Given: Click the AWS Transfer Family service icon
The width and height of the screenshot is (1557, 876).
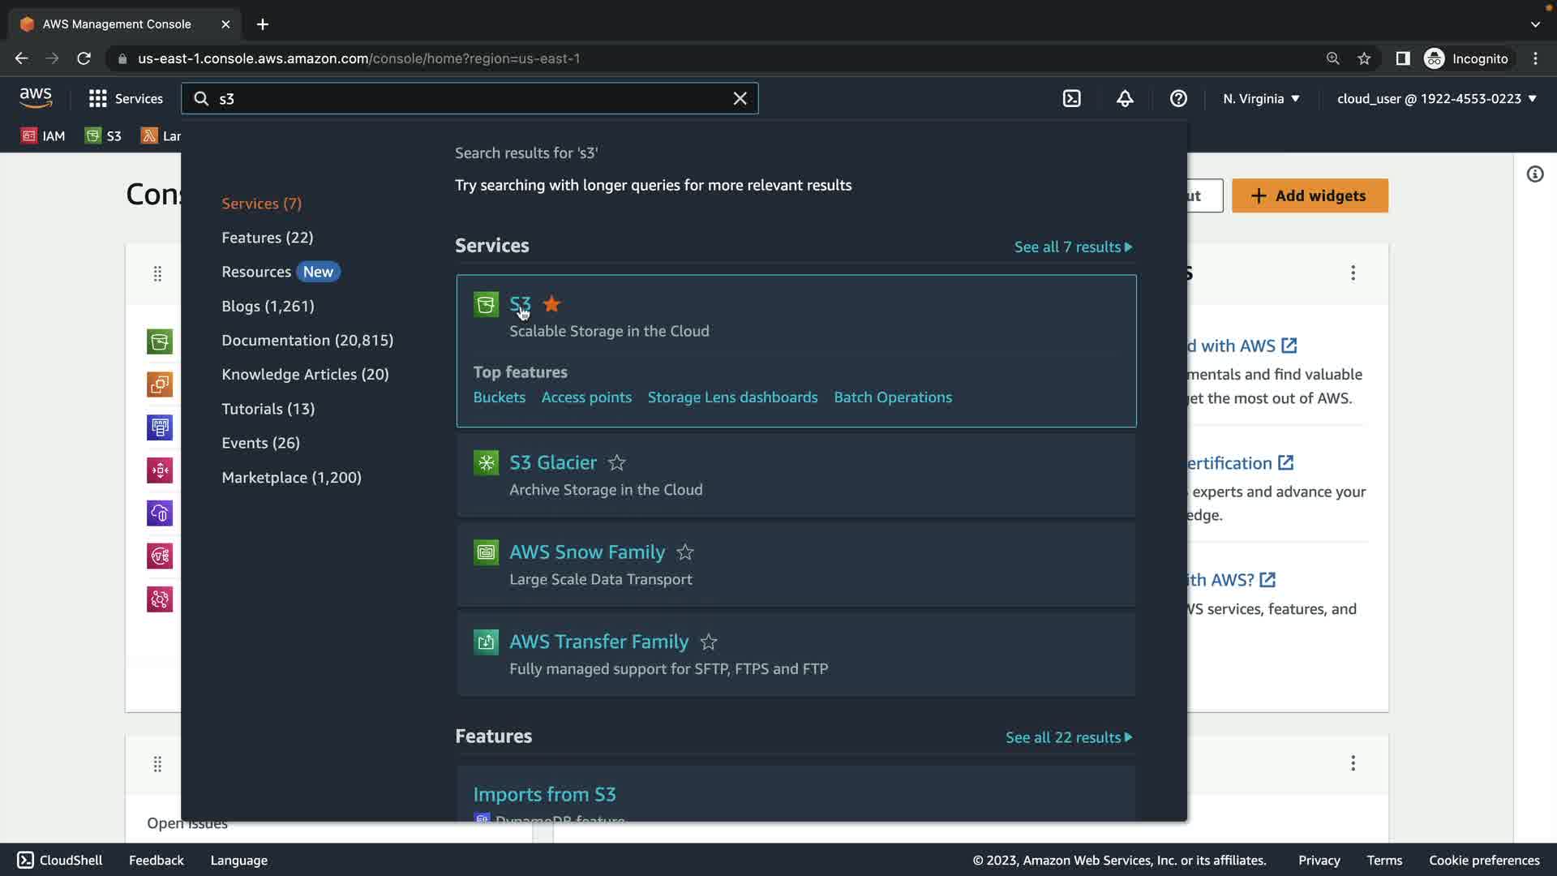Looking at the screenshot, I should [x=486, y=642].
